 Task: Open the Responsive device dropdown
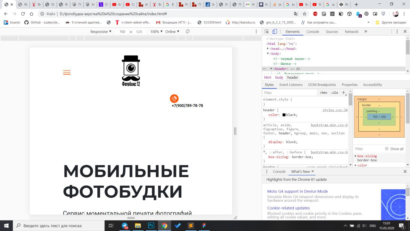point(101,31)
